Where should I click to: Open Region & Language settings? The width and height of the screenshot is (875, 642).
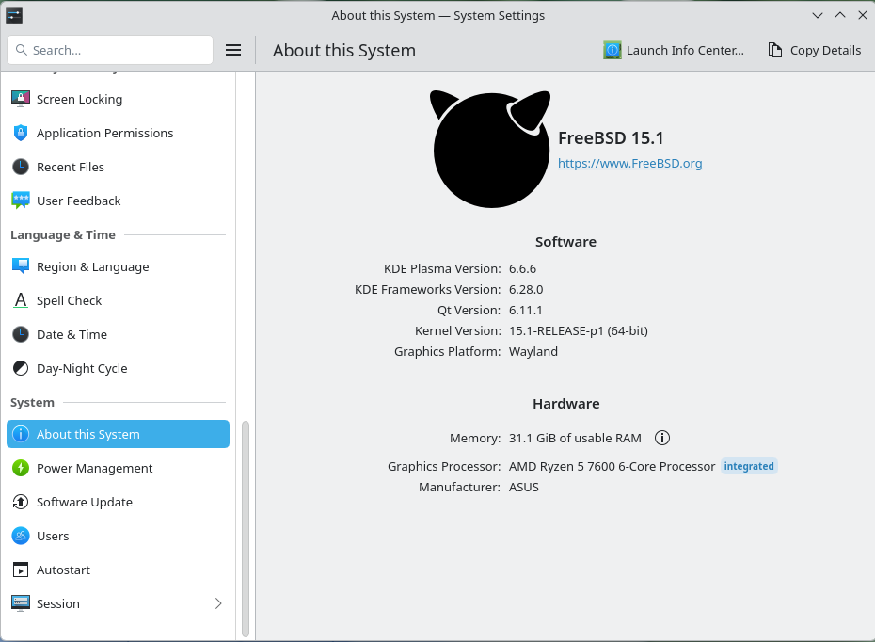(118, 266)
